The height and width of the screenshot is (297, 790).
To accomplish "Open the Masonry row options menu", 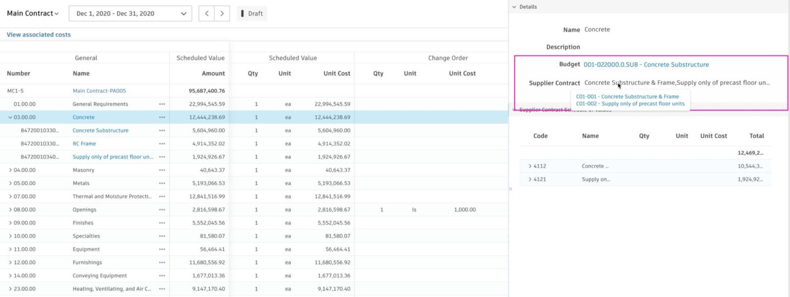I will tap(162, 170).
